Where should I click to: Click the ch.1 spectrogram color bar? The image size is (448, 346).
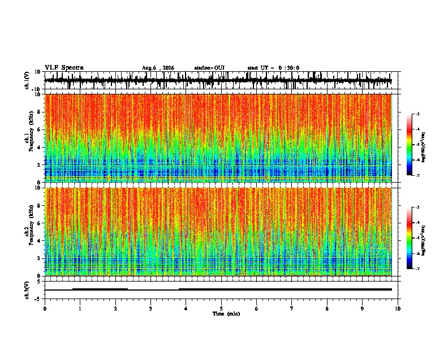[410, 145]
